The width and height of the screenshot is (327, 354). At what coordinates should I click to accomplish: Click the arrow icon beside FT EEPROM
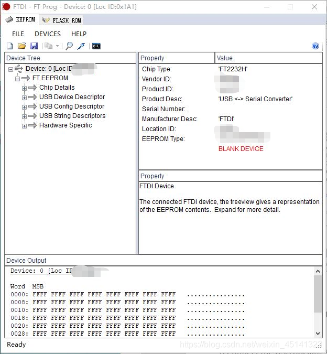[x=26, y=78]
